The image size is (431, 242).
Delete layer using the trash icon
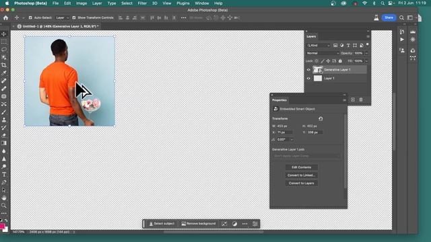coord(361,99)
